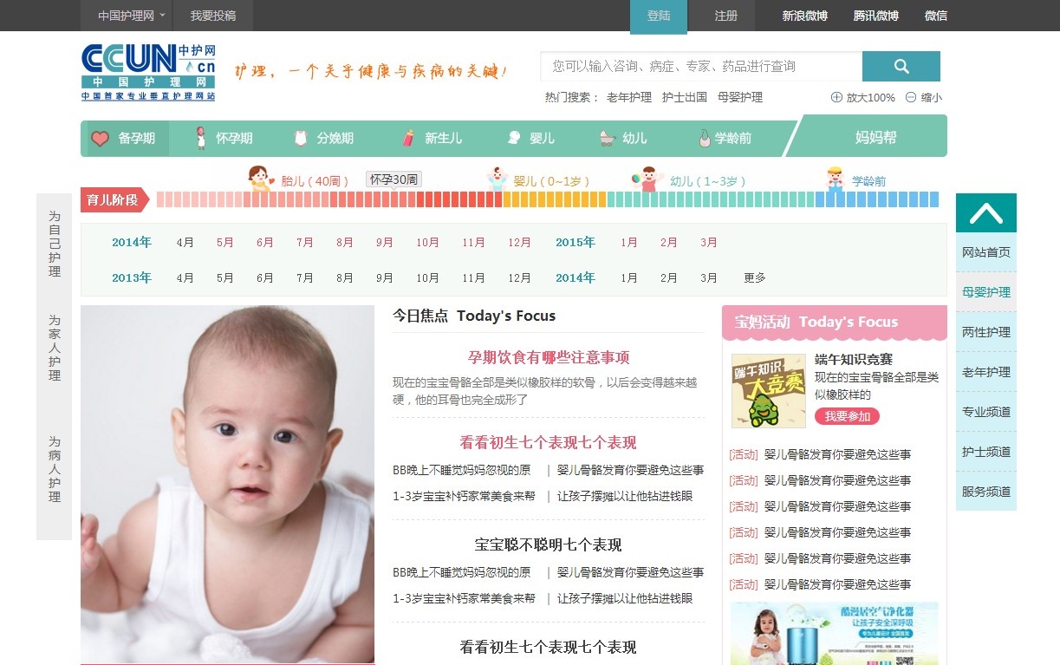The image size is (1060, 665).
Task: Click the fetus cartoon icon on timeline
Action: click(259, 179)
